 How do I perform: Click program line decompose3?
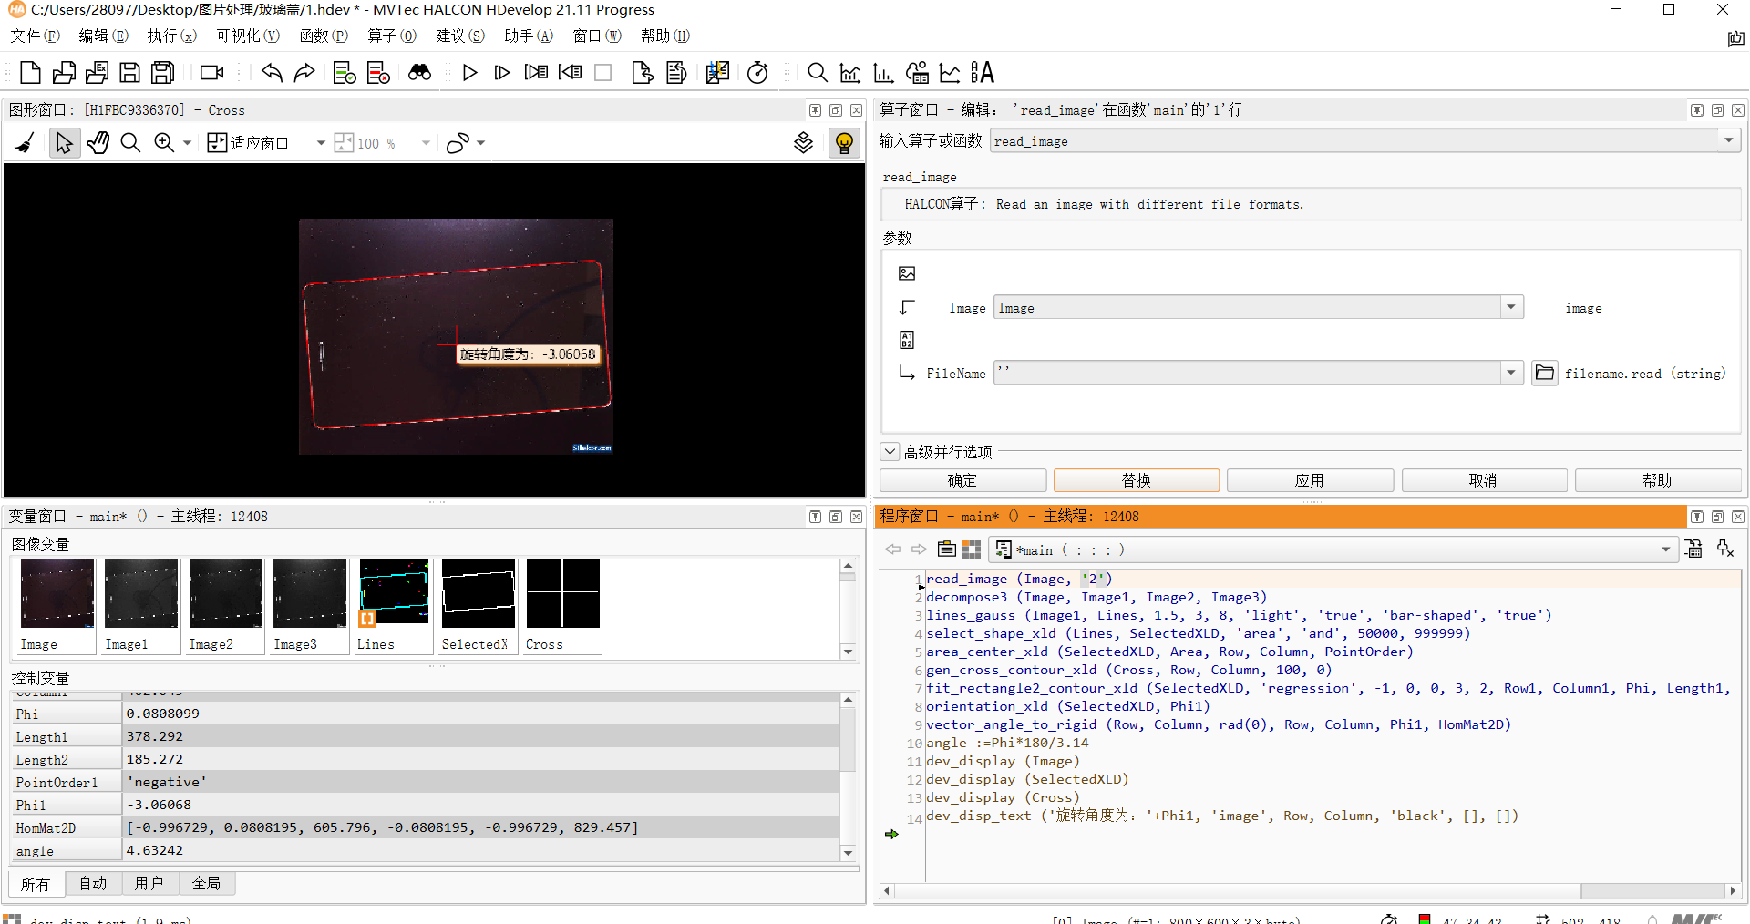click(x=1096, y=597)
